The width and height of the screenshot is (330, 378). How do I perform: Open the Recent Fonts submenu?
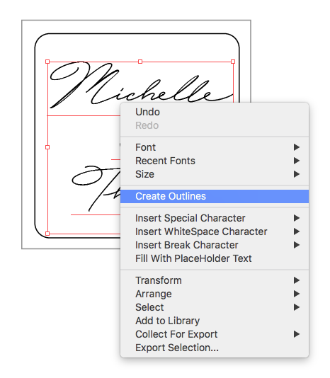[x=215, y=161]
